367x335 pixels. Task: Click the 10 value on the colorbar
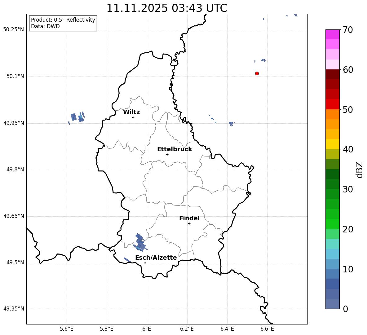(x=348, y=269)
